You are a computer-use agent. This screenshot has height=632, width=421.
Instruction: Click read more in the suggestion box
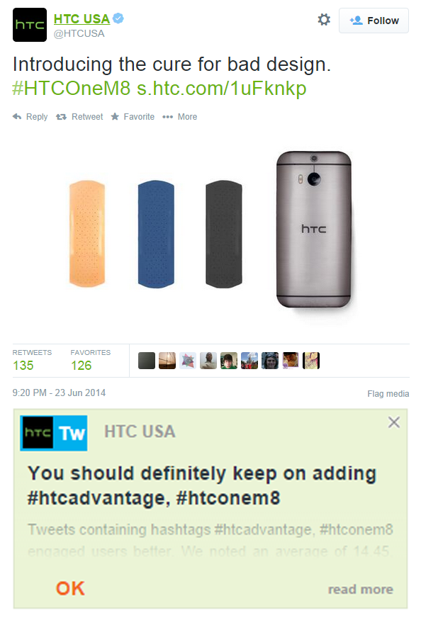[361, 589]
